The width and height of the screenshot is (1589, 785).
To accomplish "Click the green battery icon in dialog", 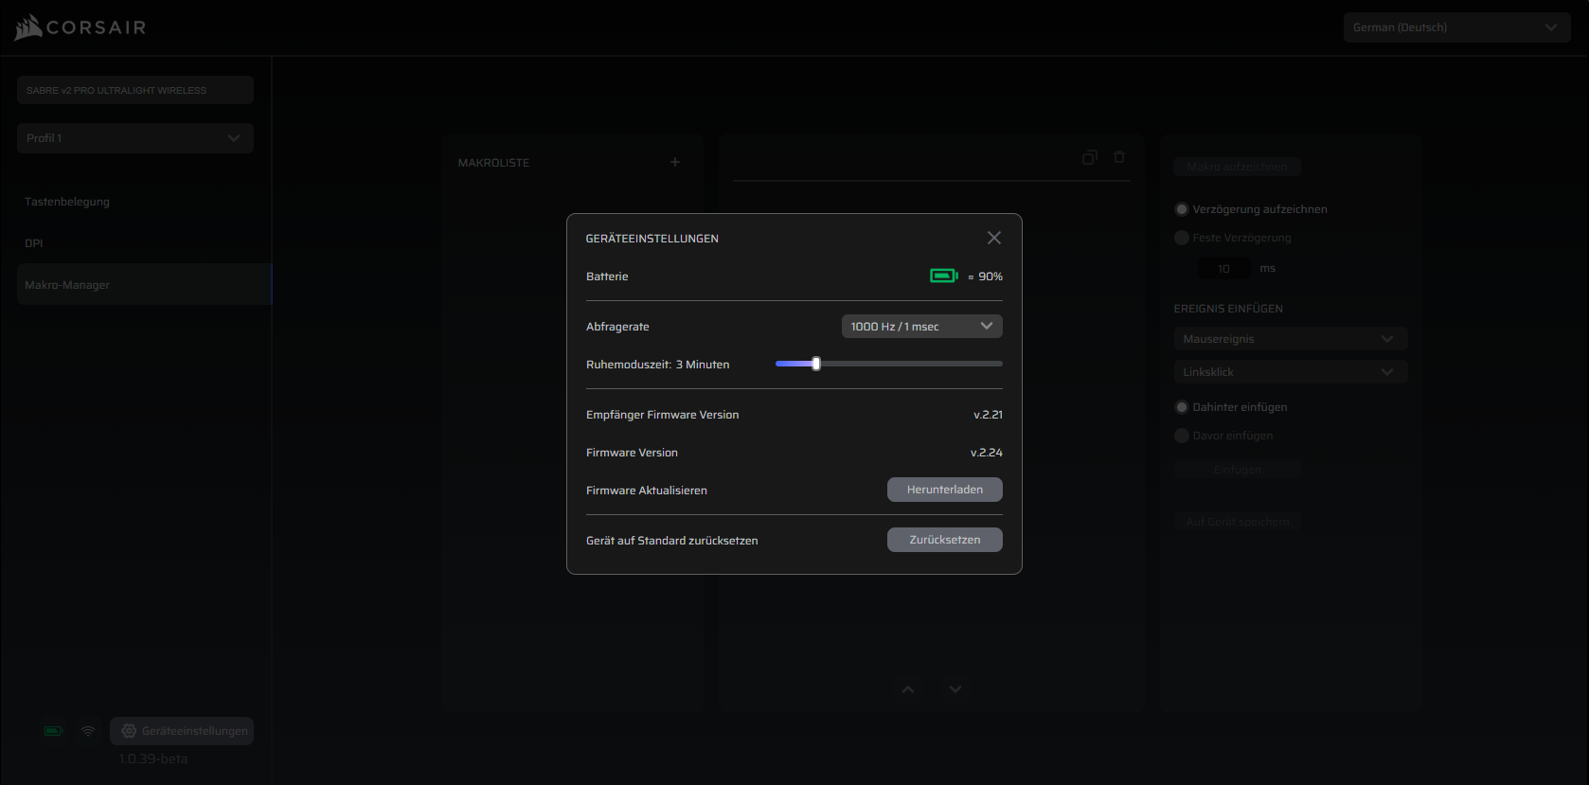I will pos(943,276).
